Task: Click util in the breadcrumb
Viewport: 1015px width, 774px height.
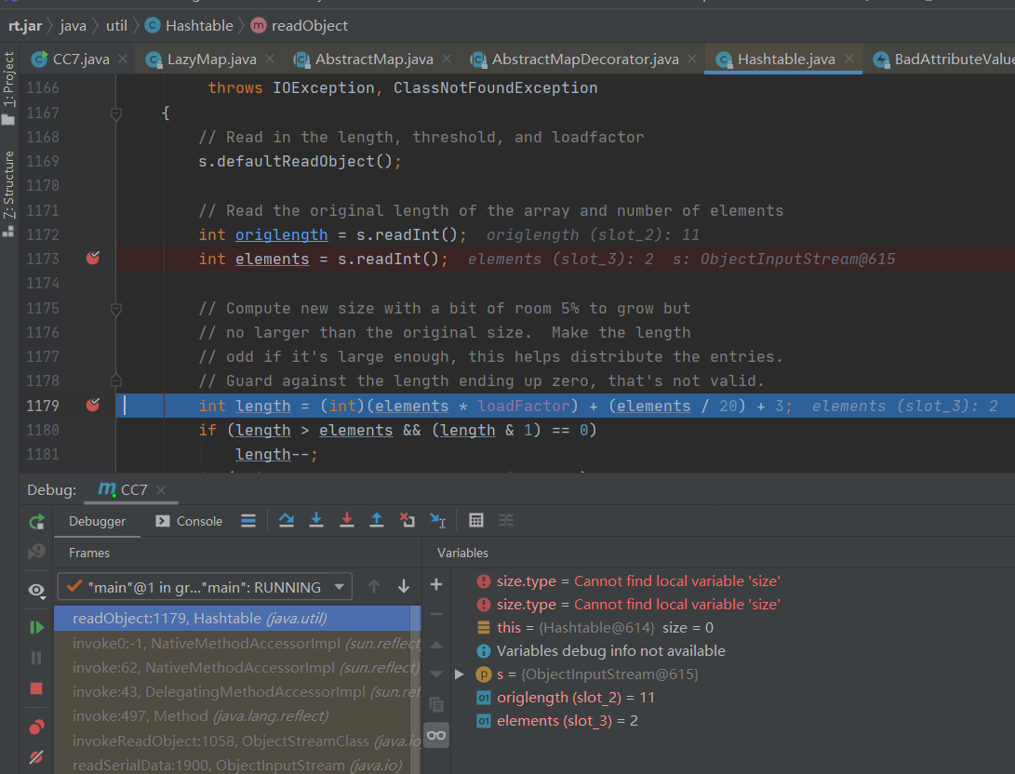Action: click(116, 26)
